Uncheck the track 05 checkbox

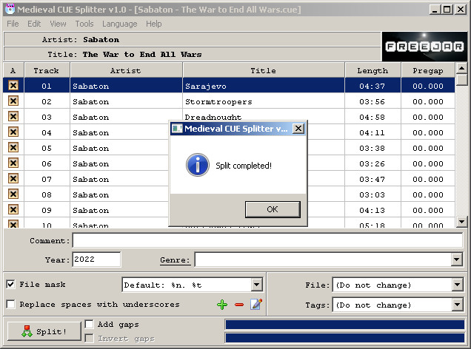tap(13, 148)
